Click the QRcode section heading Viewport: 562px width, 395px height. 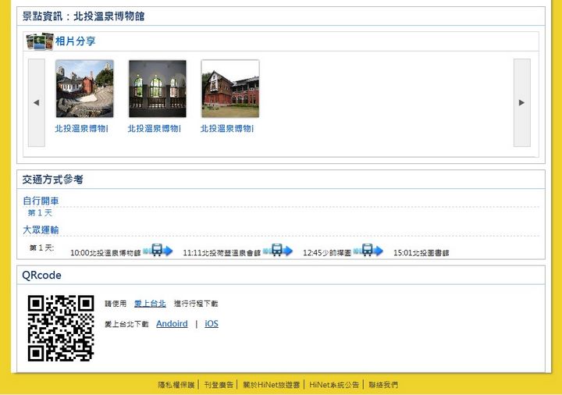(41, 276)
